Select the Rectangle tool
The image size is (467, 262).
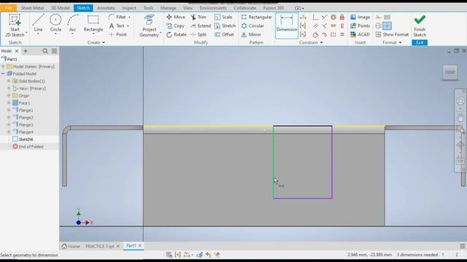[x=93, y=23]
